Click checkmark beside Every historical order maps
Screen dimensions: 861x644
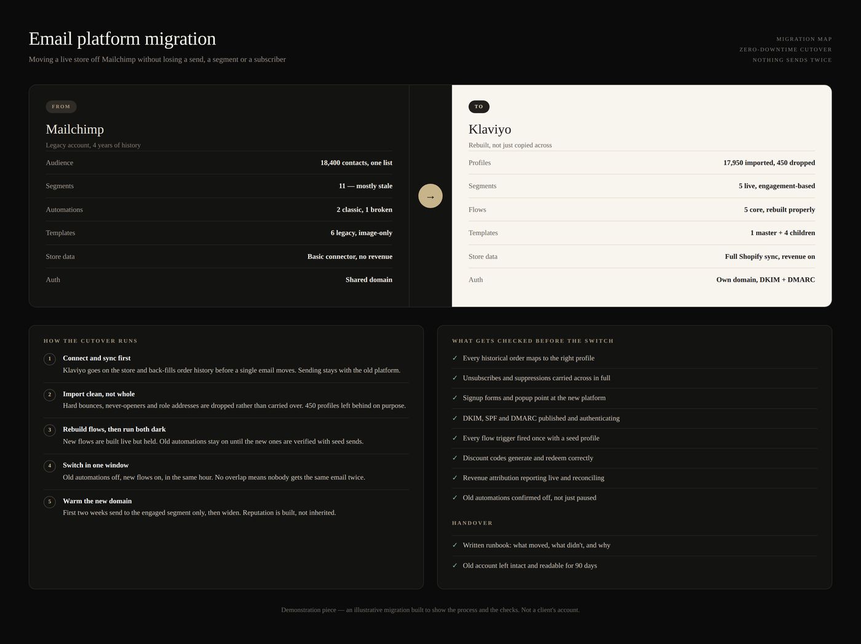point(455,358)
